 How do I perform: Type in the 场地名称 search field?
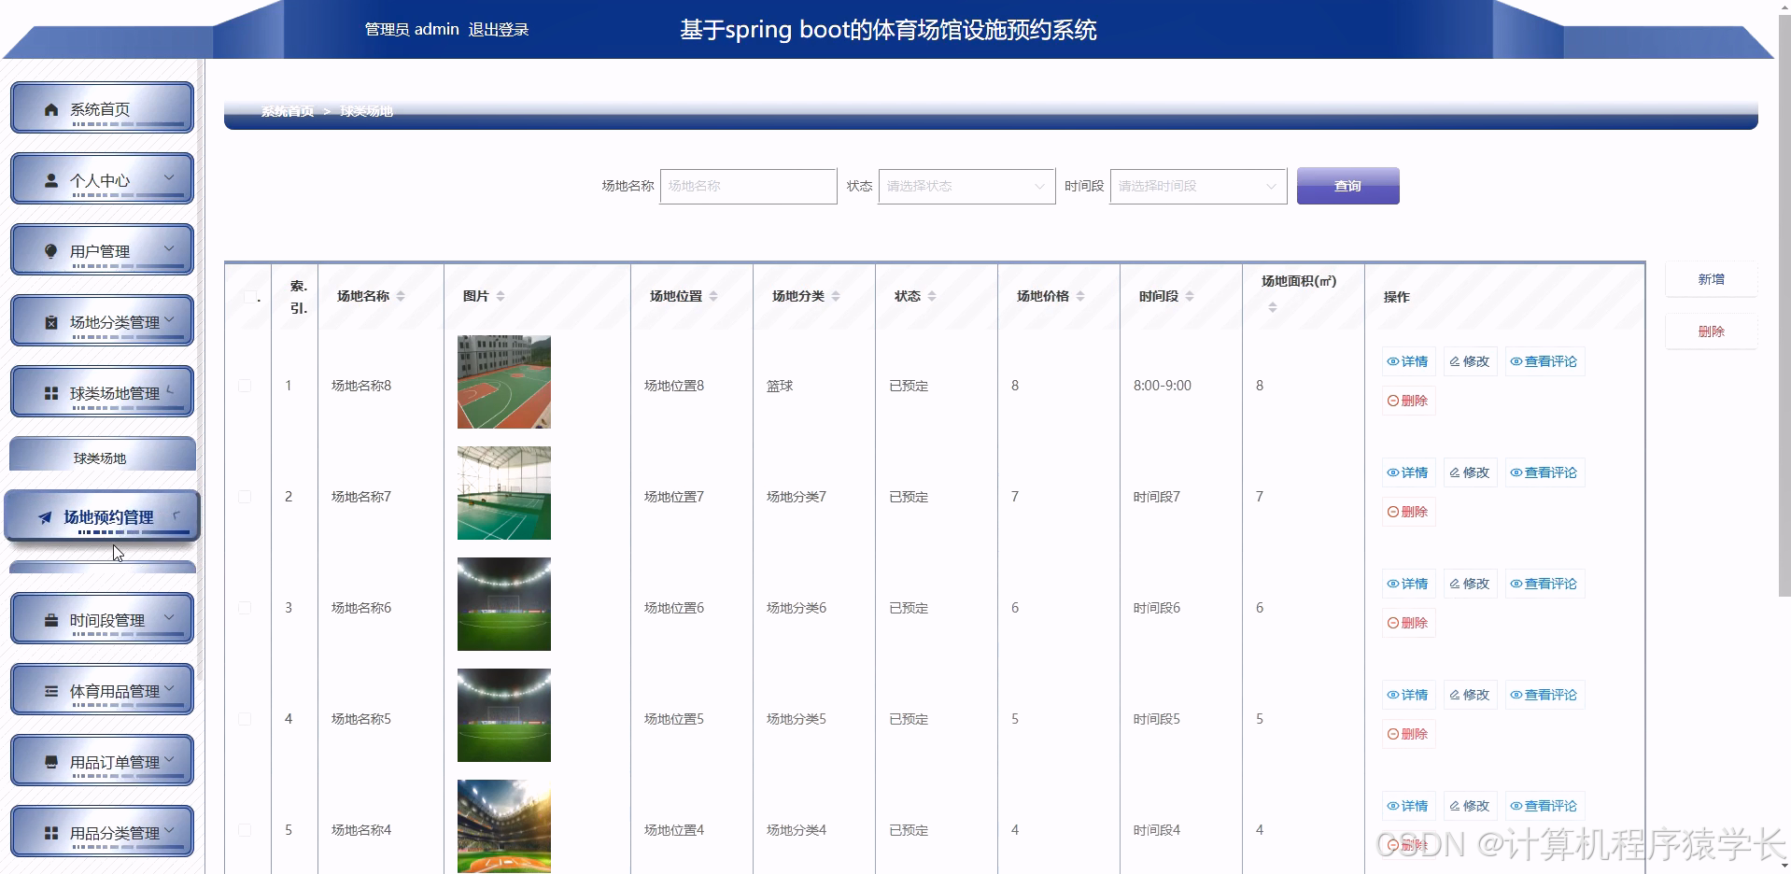pyautogui.click(x=747, y=186)
